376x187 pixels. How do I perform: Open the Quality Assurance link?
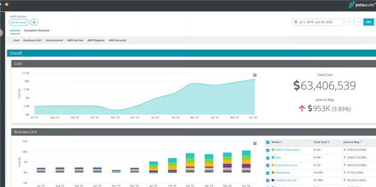[x=286, y=165]
